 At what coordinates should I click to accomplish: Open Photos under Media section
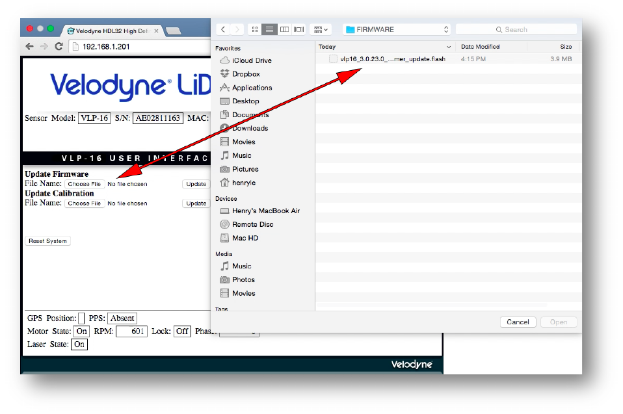coord(243,279)
